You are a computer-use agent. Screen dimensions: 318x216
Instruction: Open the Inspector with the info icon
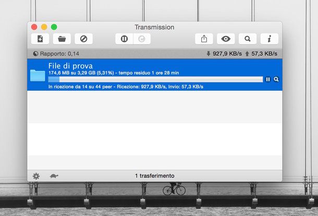click(270, 39)
